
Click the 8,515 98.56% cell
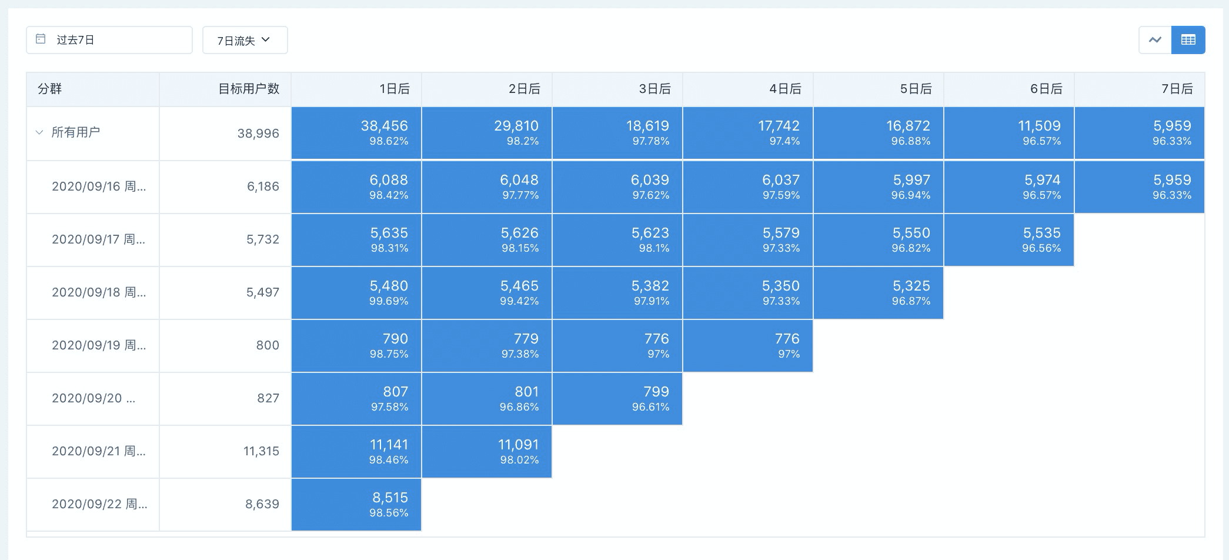click(356, 505)
